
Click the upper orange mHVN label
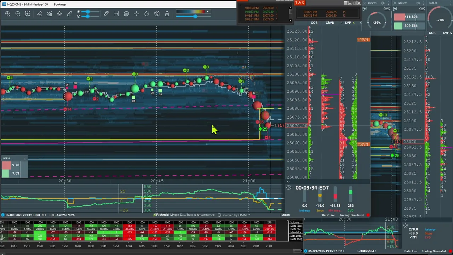(363, 40)
